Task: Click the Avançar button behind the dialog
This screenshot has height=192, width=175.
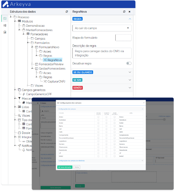Action: (x=80, y=186)
